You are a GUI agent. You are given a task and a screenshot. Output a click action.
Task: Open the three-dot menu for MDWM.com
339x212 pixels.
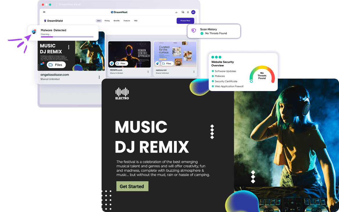tap(148, 72)
